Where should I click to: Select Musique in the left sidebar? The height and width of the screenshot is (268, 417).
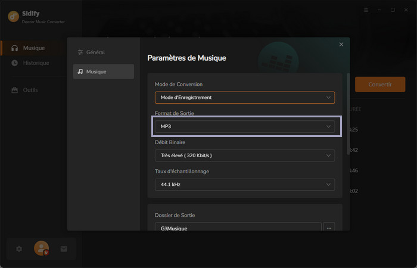(33, 48)
